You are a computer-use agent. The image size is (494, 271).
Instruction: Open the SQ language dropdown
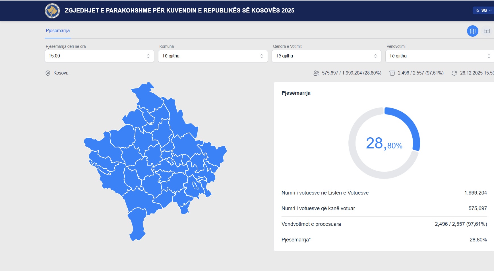coord(484,11)
